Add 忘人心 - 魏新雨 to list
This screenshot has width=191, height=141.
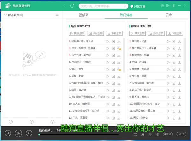(113, 104)
